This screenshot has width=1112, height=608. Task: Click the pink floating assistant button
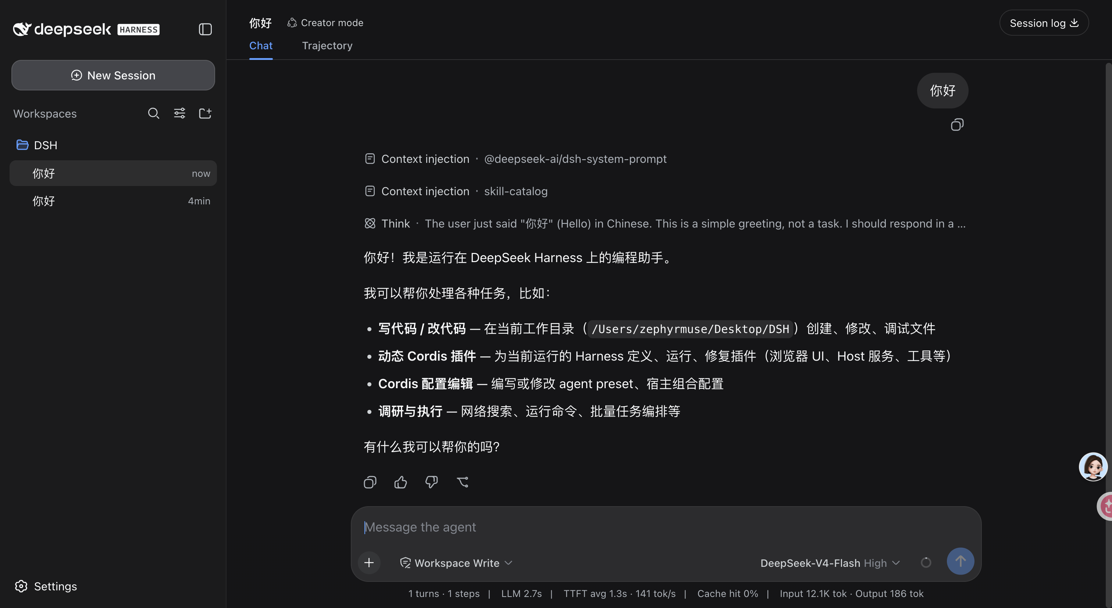[x=1105, y=506]
